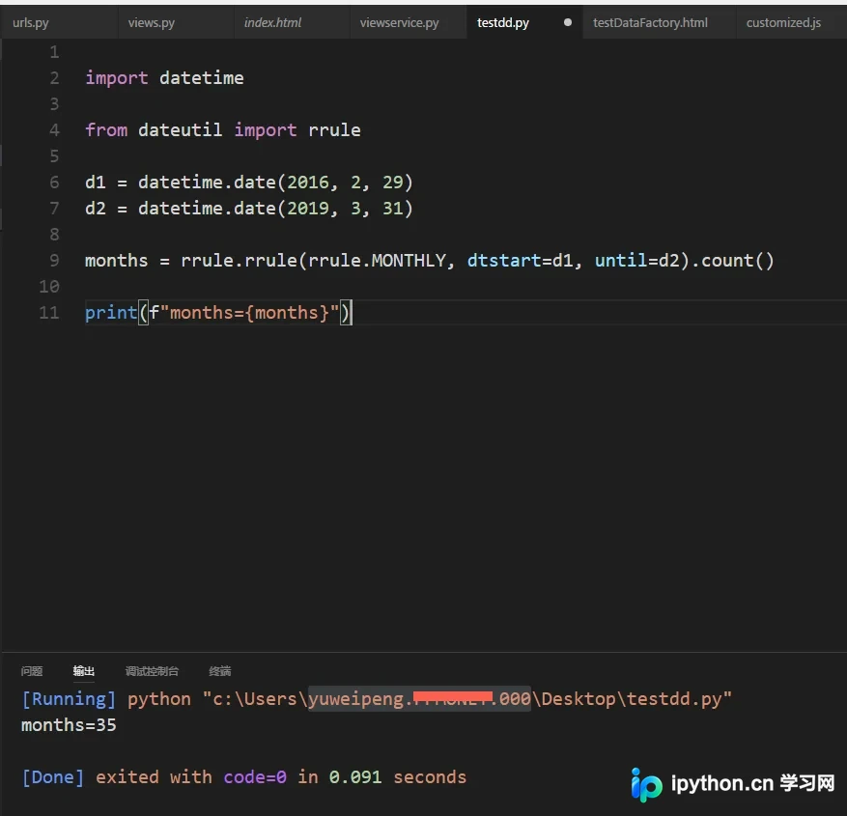Click 'until' keyword argument on line 9
Viewport: 847px width, 816px height.
621,261
